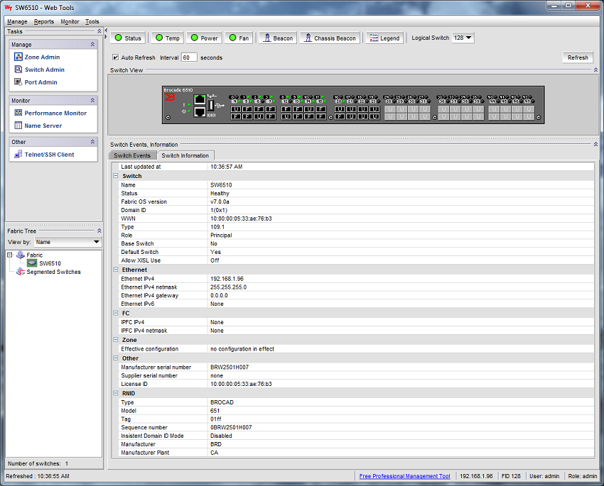View the Temp sensor status
604x486 pixels.
168,38
